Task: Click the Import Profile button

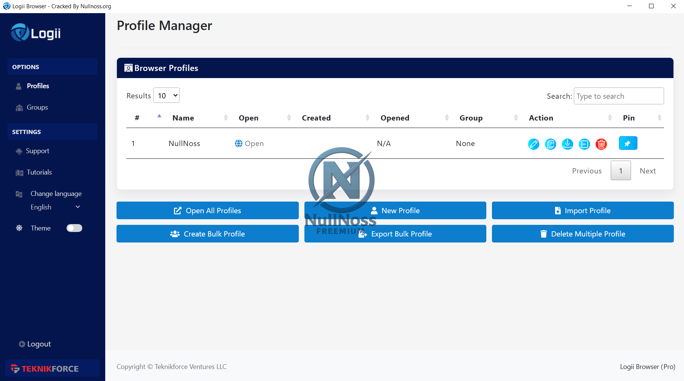Action: [x=583, y=211]
